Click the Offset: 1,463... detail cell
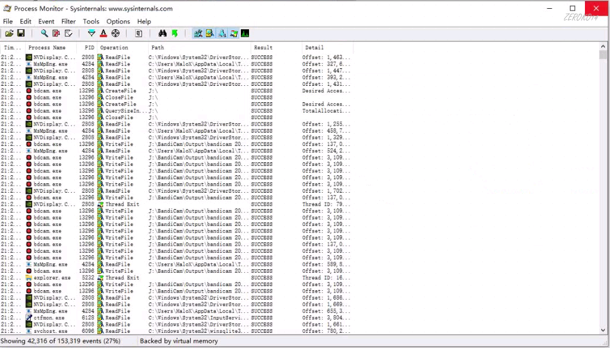610x348 pixels. (326, 57)
